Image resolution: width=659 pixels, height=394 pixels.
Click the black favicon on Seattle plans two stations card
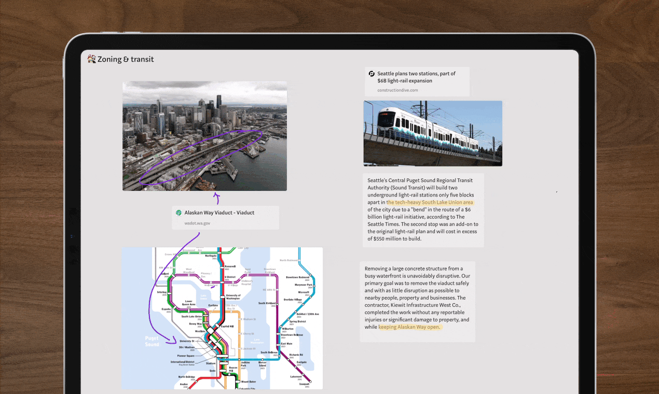[372, 74]
